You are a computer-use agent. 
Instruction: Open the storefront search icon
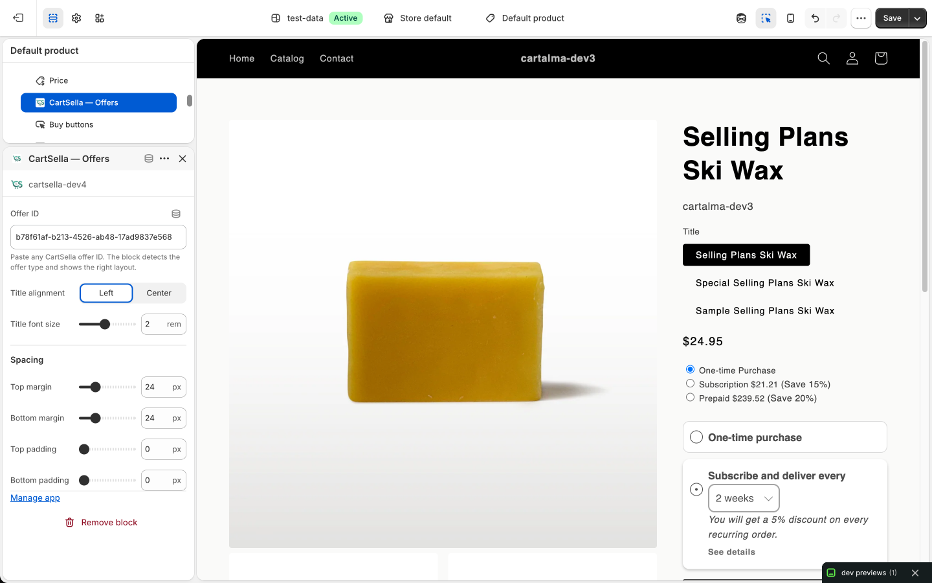point(823,58)
